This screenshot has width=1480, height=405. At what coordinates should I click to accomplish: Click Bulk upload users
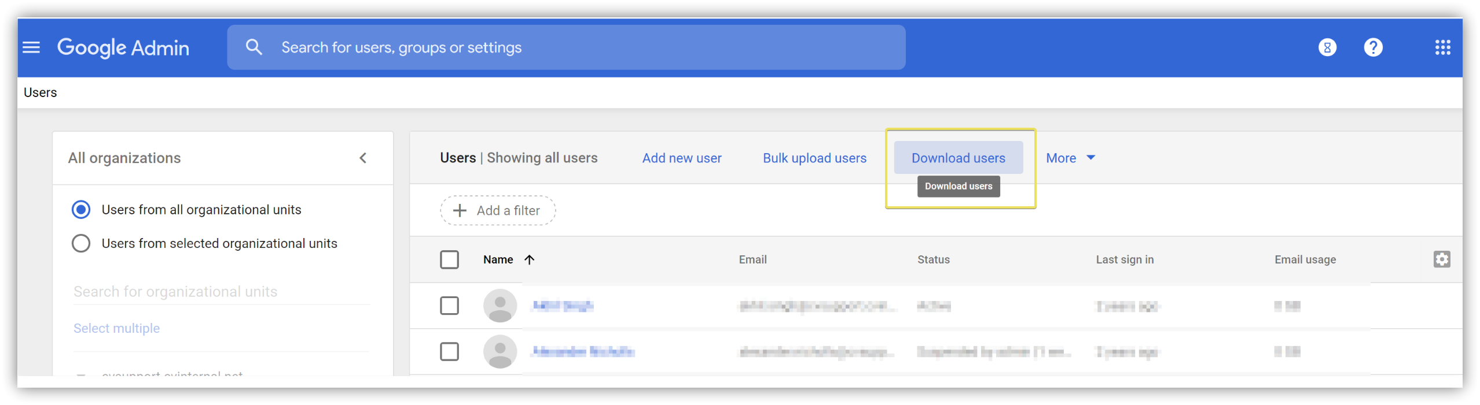tap(814, 158)
